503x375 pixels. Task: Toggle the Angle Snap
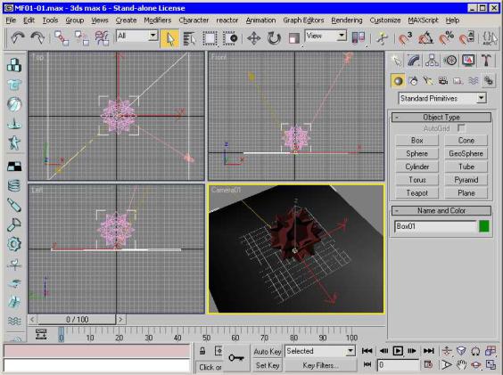pyautogui.click(x=425, y=38)
